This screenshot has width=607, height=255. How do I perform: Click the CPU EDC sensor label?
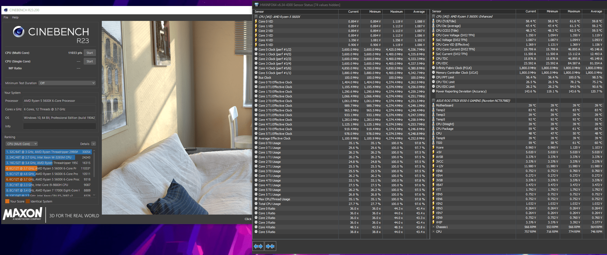442,63
